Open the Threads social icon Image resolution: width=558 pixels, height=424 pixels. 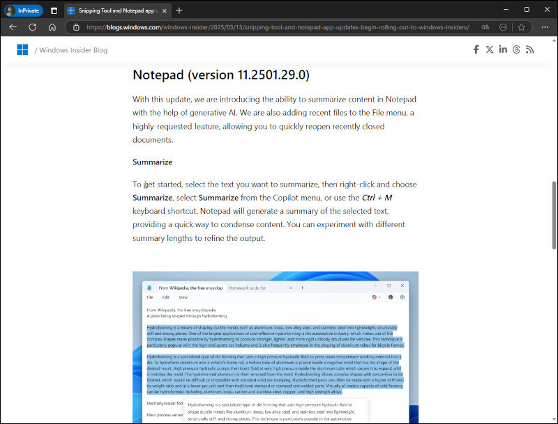[x=516, y=49]
